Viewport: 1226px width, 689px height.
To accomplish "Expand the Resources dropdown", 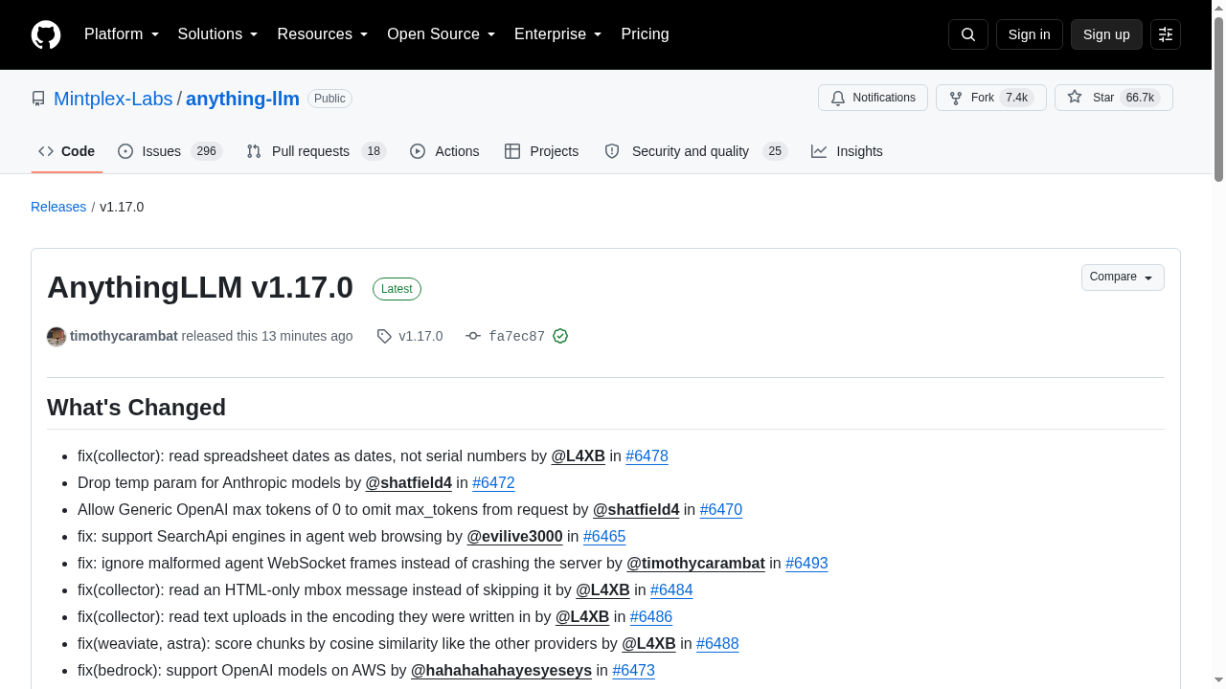I will pos(323,34).
